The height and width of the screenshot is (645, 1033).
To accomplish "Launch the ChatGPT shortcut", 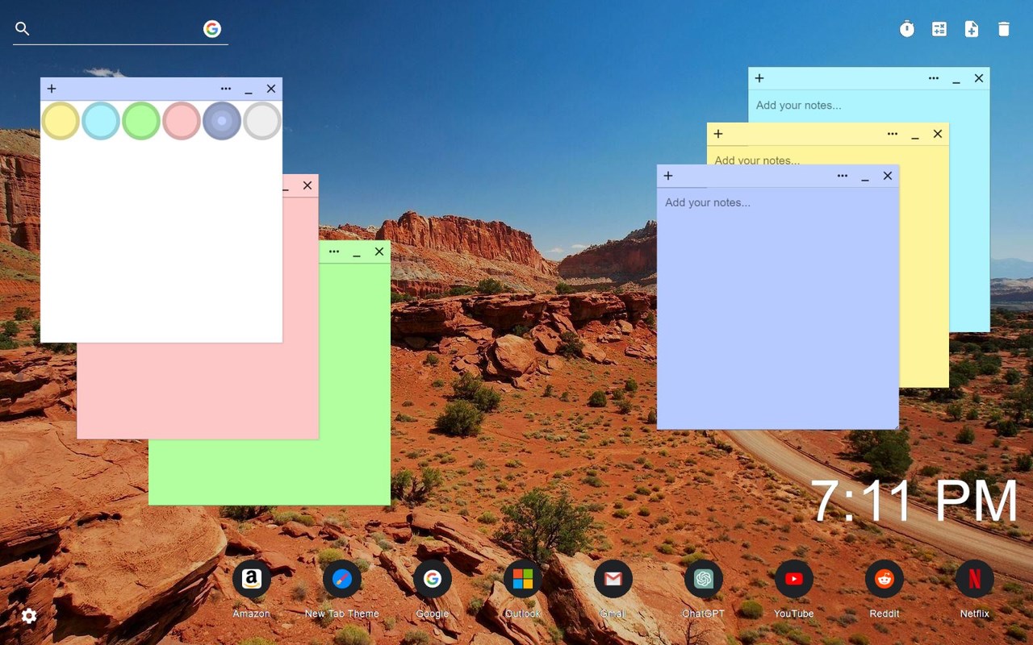I will (704, 579).
